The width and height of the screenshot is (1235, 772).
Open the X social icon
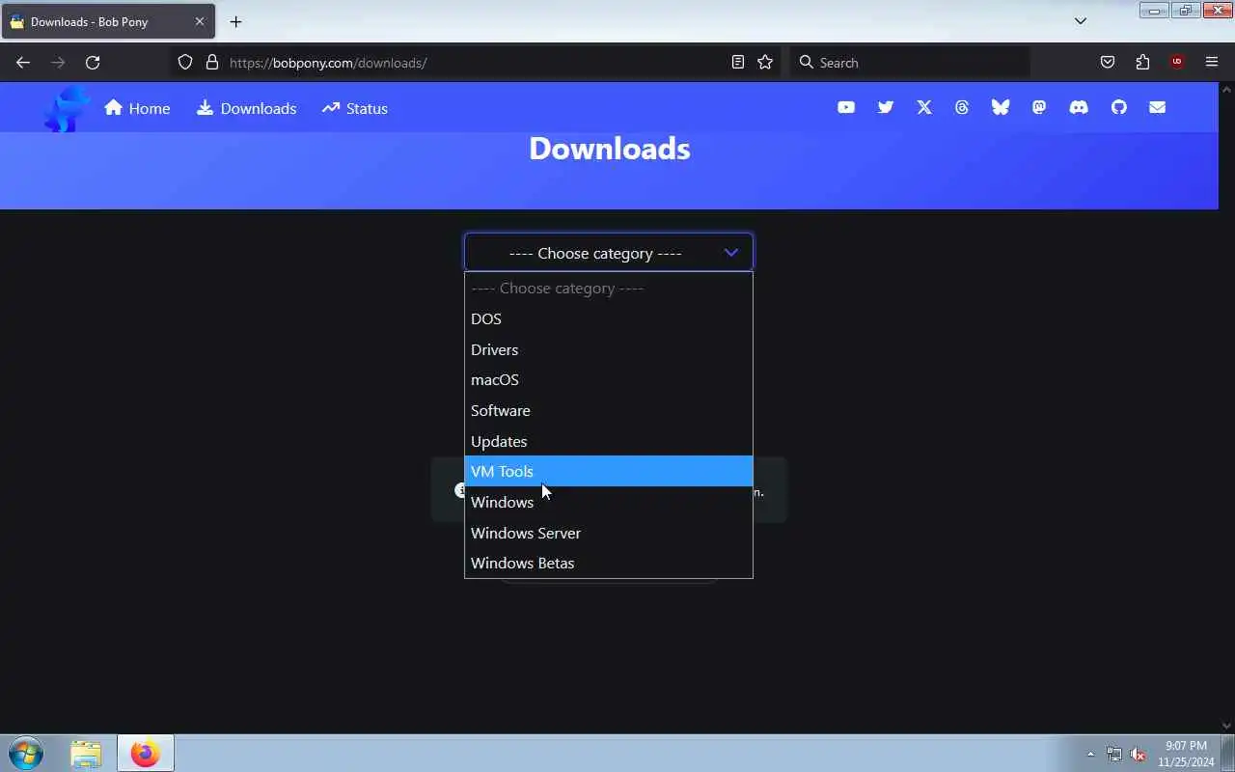pyautogui.click(x=924, y=108)
